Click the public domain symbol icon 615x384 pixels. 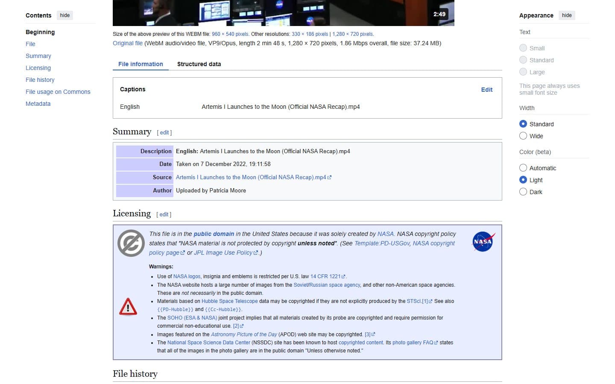131,243
